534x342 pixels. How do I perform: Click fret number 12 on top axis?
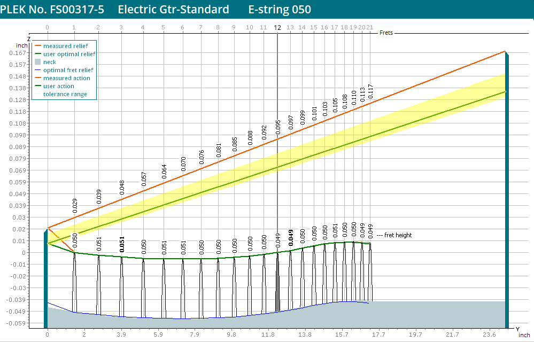click(277, 27)
